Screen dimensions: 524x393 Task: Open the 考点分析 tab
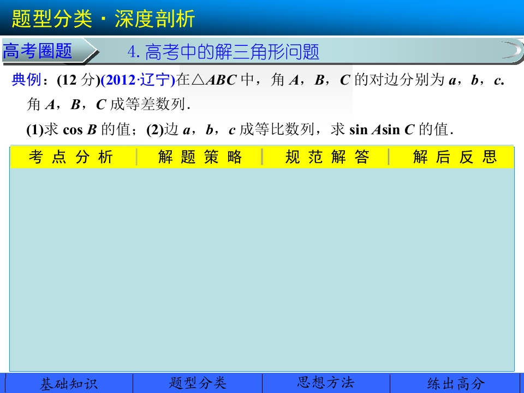click(x=71, y=157)
